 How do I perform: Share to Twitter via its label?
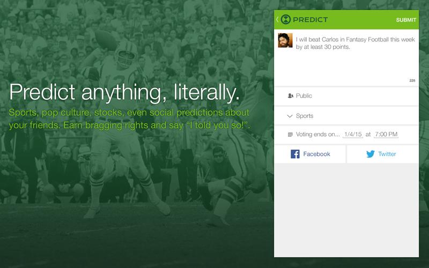pos(387,154)
